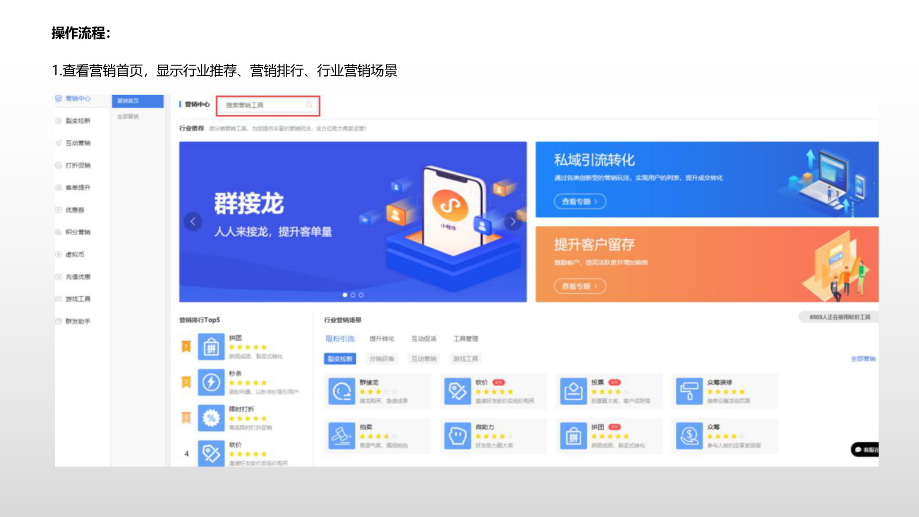This screenshot has width=919, height=517.
Task: Open the 全部营销 link on right
Action: [x=862, y=359]
